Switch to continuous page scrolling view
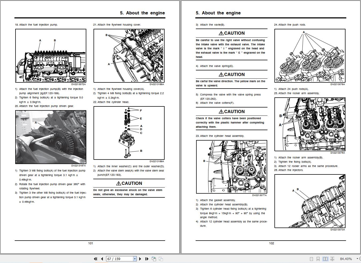Image resolution: width=361 pixels, height=263 pixels. (318, 259)
